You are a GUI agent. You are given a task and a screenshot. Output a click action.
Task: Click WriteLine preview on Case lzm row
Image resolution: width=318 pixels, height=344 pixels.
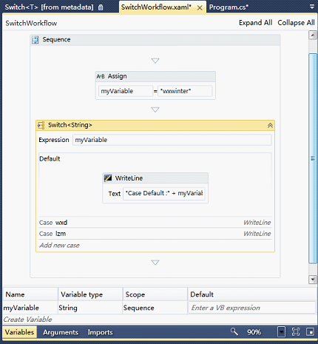tap(257, 234)
